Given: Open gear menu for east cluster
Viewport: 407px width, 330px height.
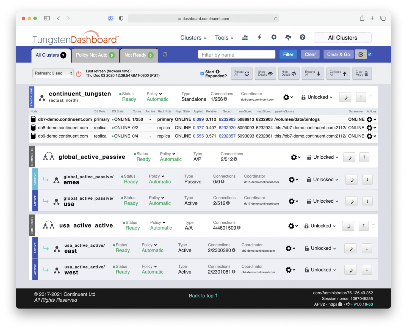Looking at the screenshot, I should point(290,248).
